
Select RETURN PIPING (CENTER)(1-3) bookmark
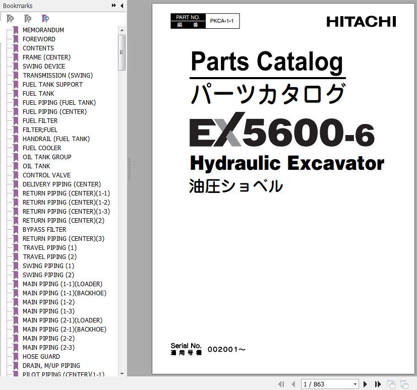click(x=66, y=211)
